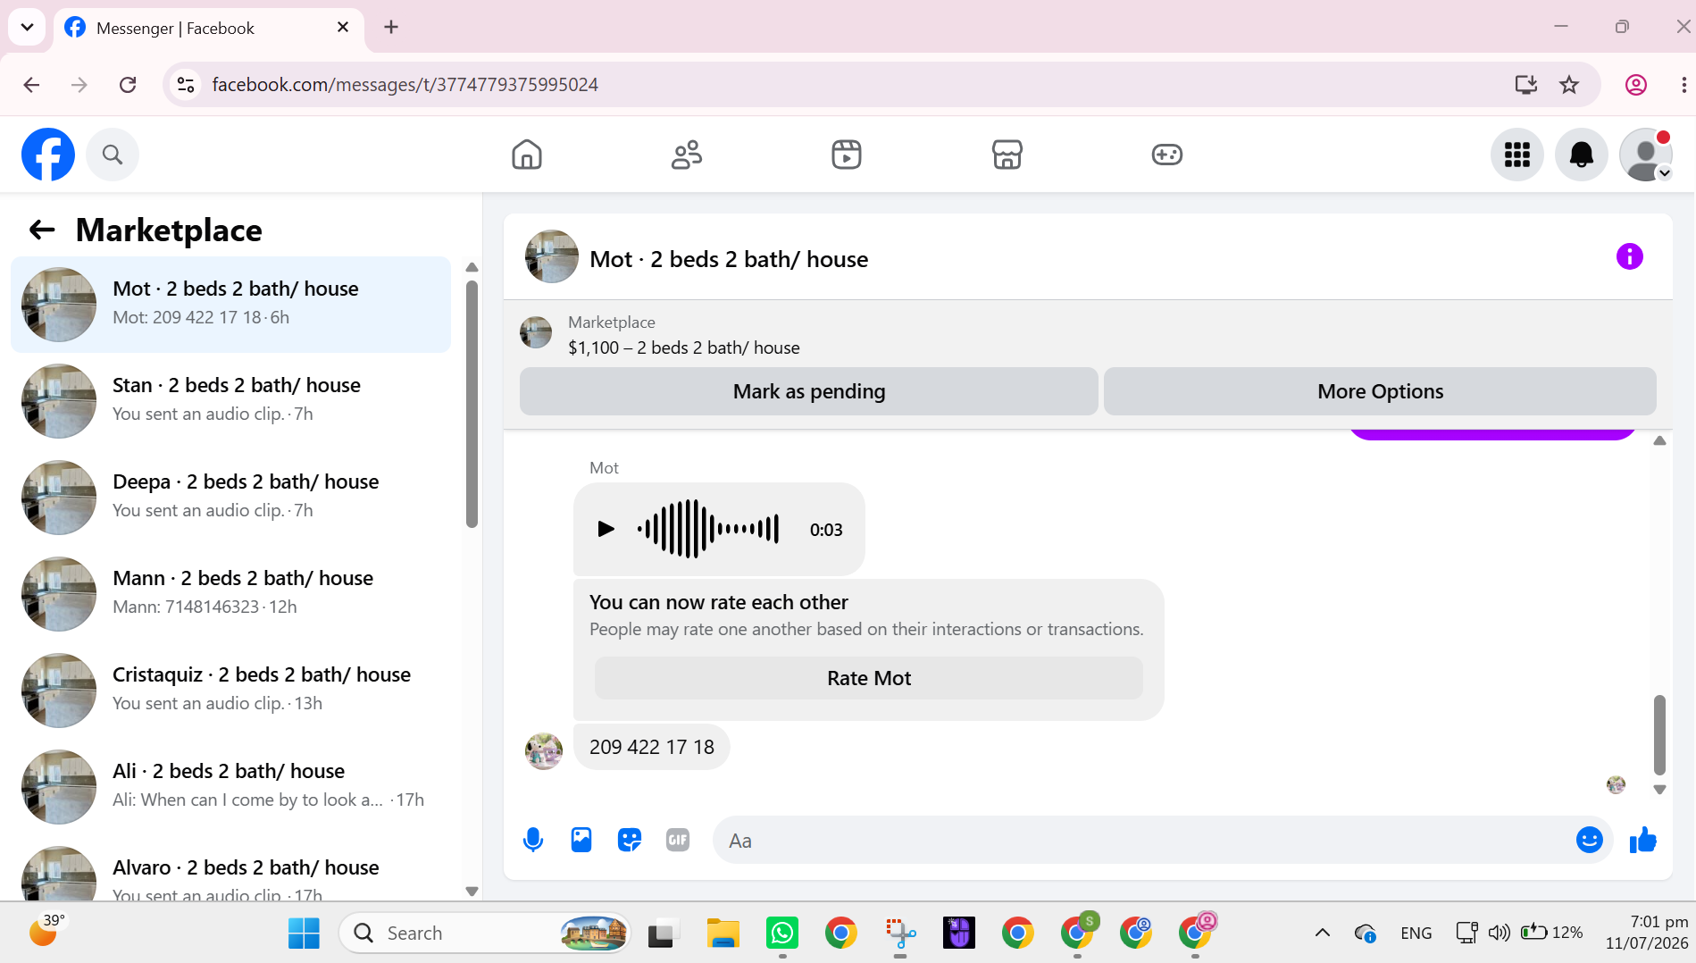This screenshot has width=1696, height=963.
Task: Go back in browser history
Action: tap(31, 85)
